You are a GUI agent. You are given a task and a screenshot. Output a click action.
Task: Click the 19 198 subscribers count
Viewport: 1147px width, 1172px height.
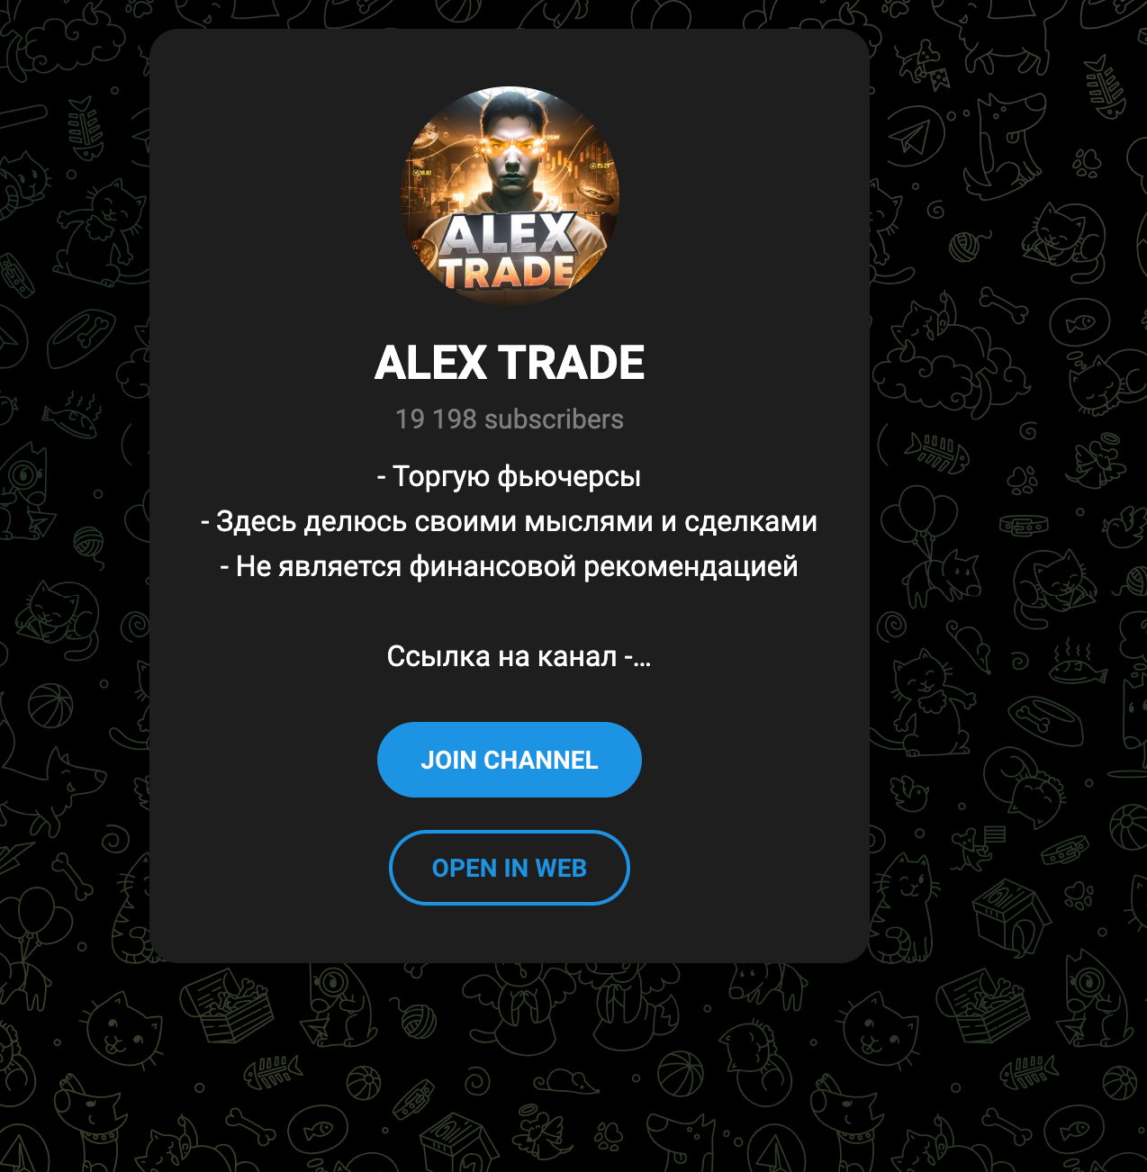pos(510,419)
